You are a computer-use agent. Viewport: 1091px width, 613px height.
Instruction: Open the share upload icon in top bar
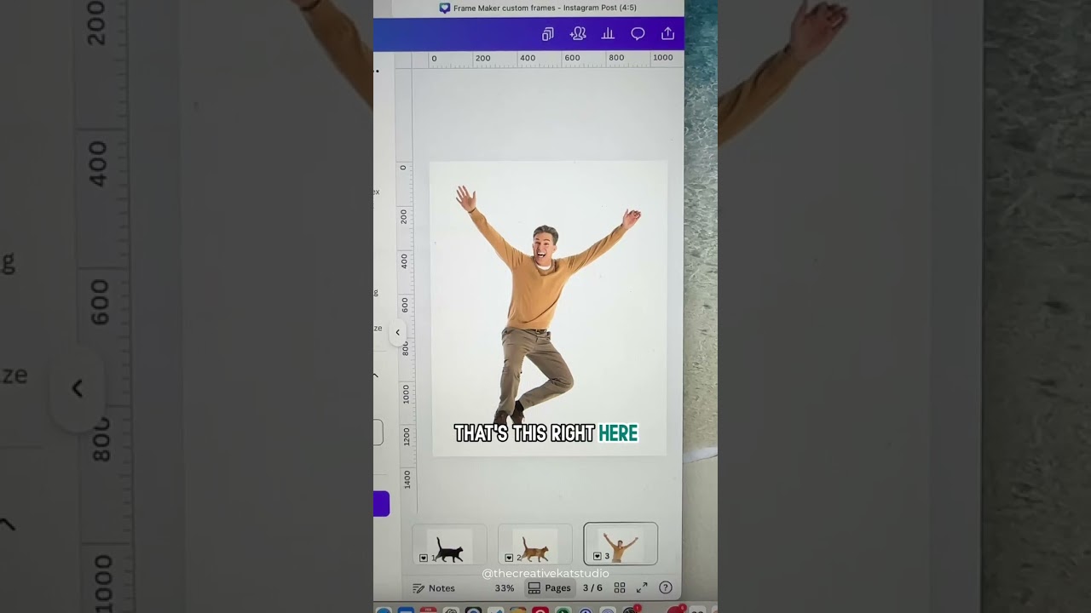click(x=667, y=34)
